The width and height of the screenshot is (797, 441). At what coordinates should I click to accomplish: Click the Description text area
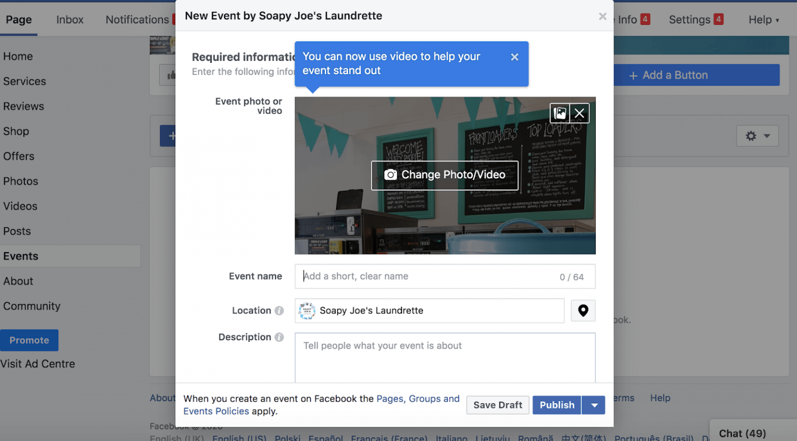point(445,358)
